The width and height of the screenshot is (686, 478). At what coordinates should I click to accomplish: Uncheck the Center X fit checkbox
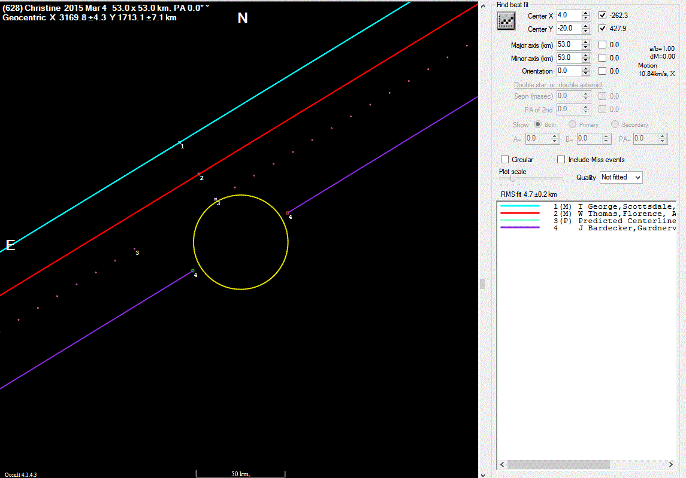pos(603,16)
